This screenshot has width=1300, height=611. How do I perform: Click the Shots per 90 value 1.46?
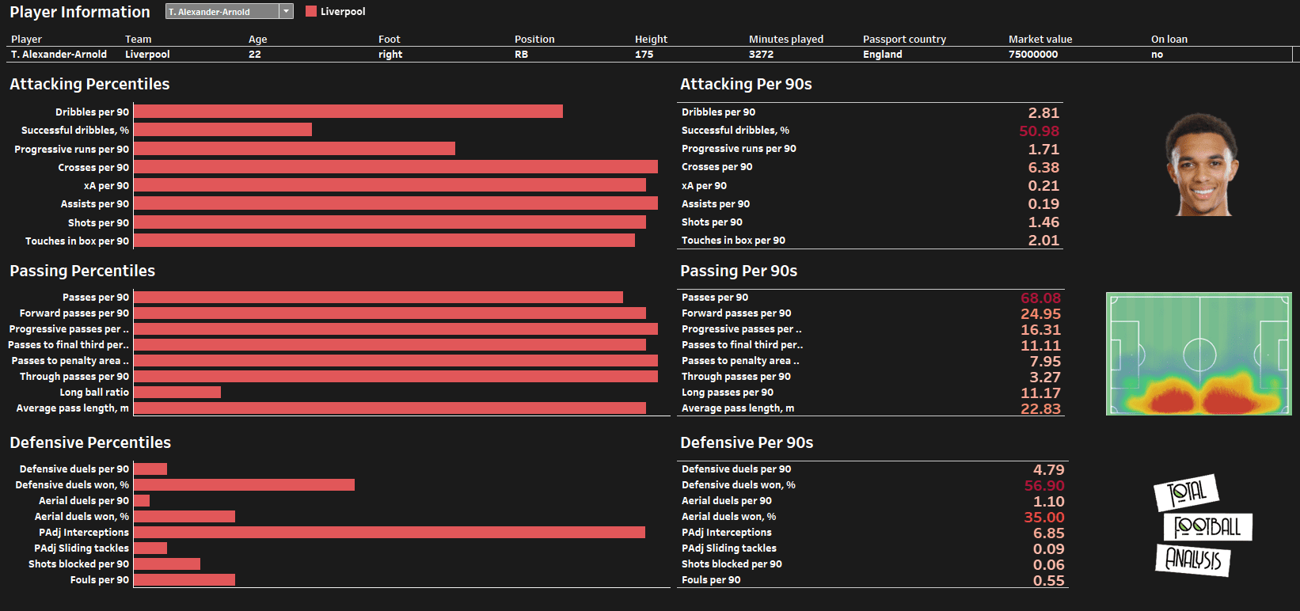(1043, 222)
